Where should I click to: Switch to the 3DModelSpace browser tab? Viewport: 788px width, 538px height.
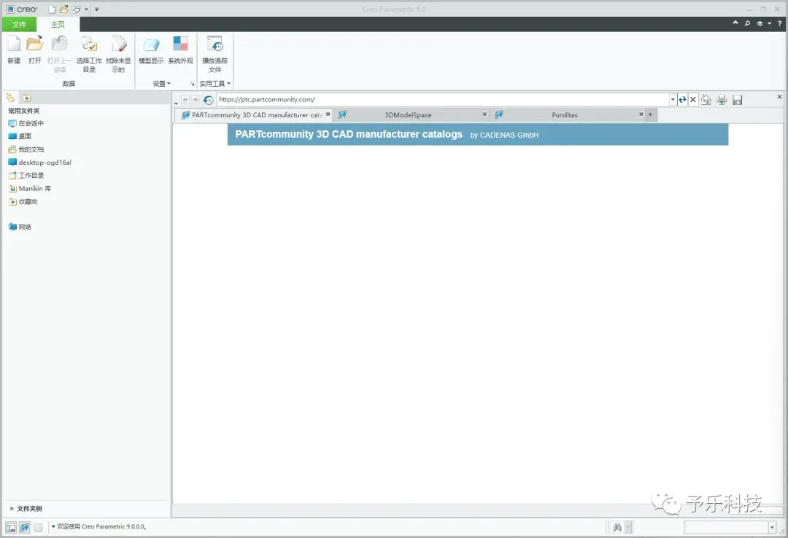pyautogui.click(x=408, y=115)
